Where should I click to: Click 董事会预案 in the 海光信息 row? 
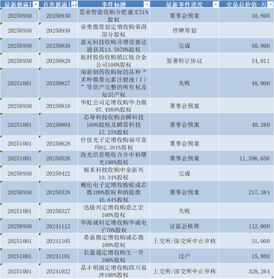pyautogui.click(x=184, y=158)
